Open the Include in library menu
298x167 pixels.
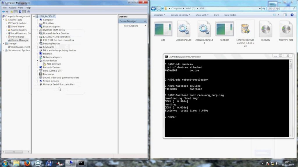180,15
